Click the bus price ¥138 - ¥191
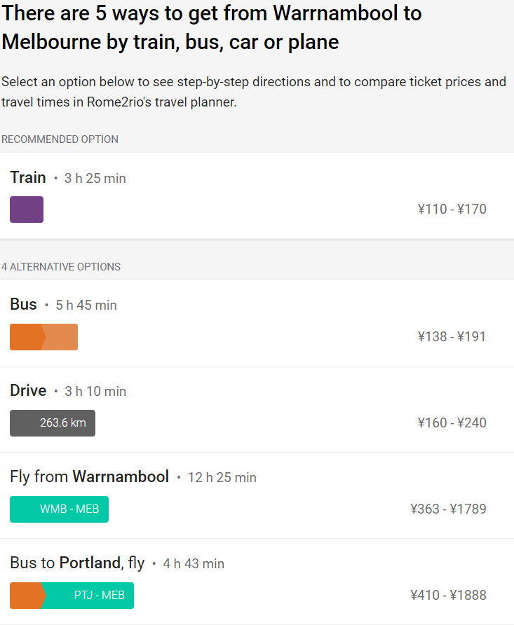 tap(452, 337)
